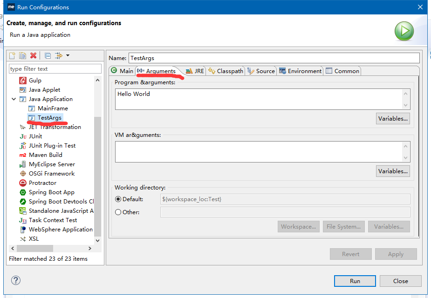Viewport: 431px width, 298px height.
Task: Click the Spring Boot Devtools icon
Action: click(x=23, y=202)
